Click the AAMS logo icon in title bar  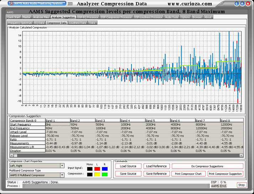(11, 4)
